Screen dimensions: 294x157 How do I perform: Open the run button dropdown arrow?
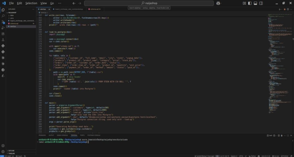point(282,9)
